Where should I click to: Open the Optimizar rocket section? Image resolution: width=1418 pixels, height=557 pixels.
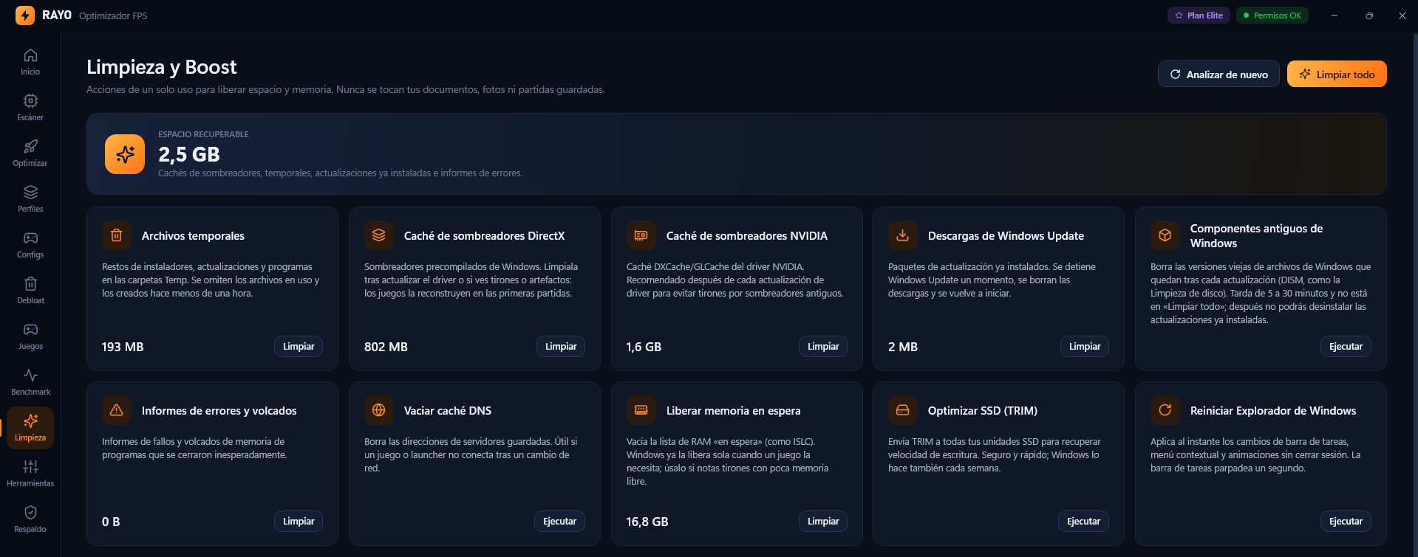(30, 153)
